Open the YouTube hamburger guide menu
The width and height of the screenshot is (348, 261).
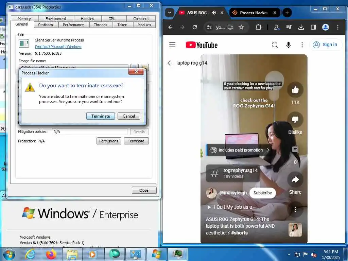[x=172, y=45]
